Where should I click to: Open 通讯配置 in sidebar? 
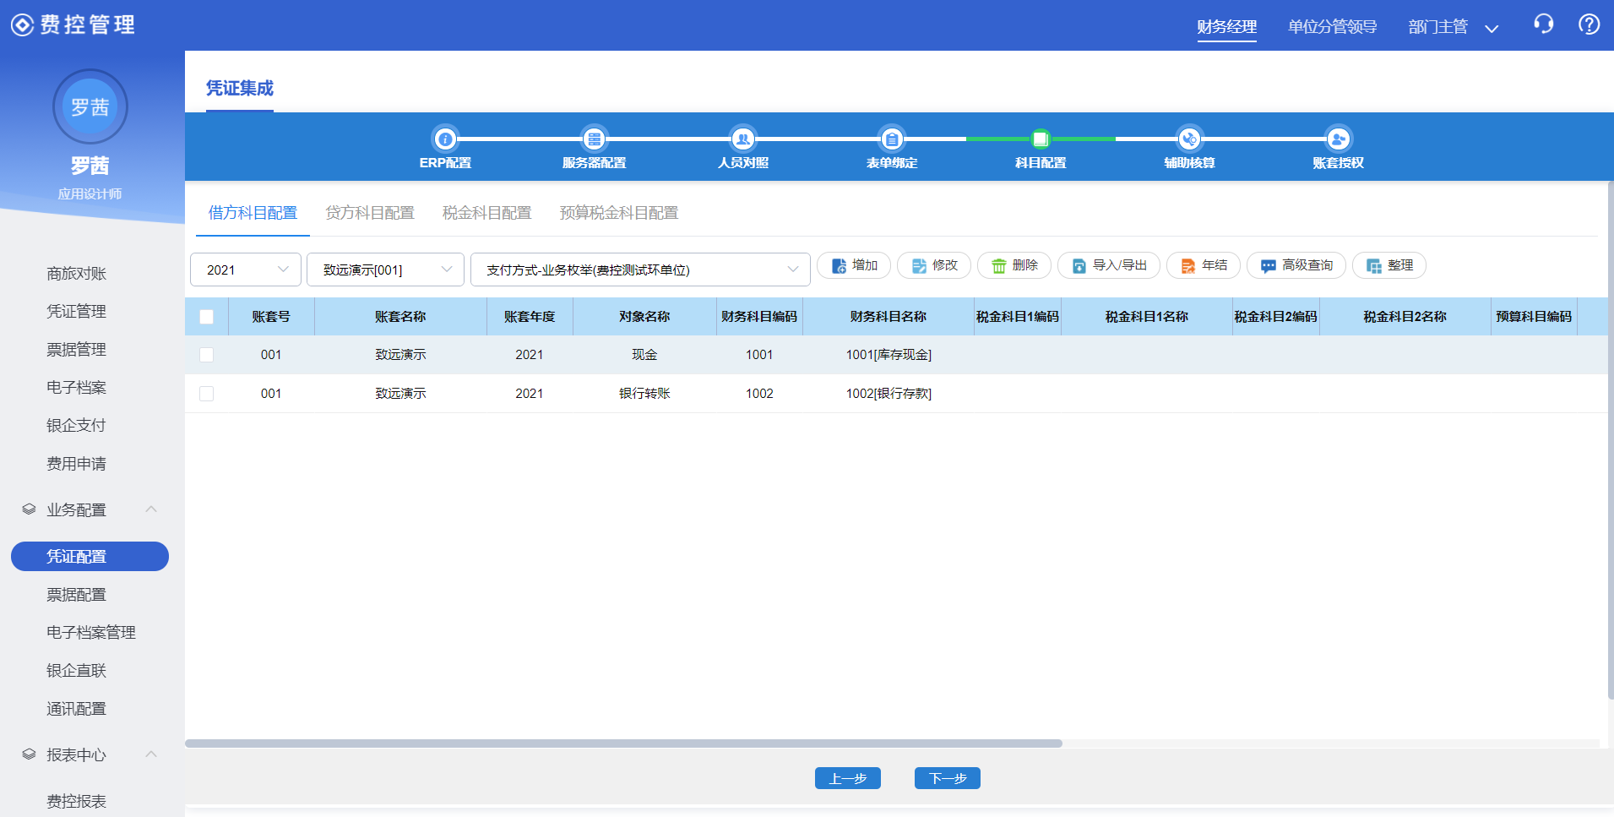[x=77, y=709]
